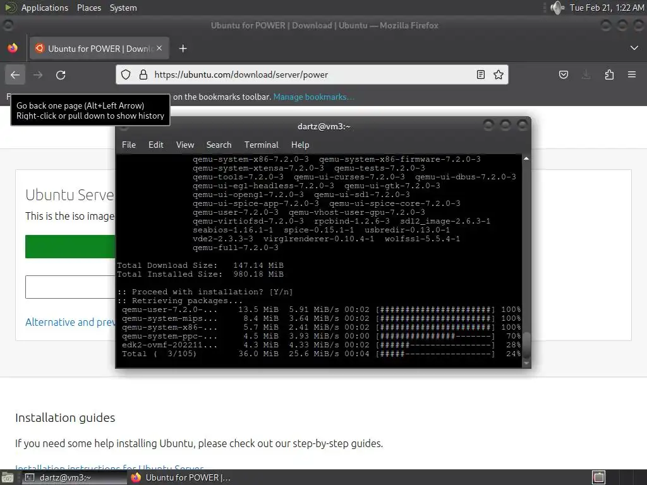This screenshot has width=647, height=485.
Task: Click Total Download Size line in terminal
Action: click(x=200, y=265)
